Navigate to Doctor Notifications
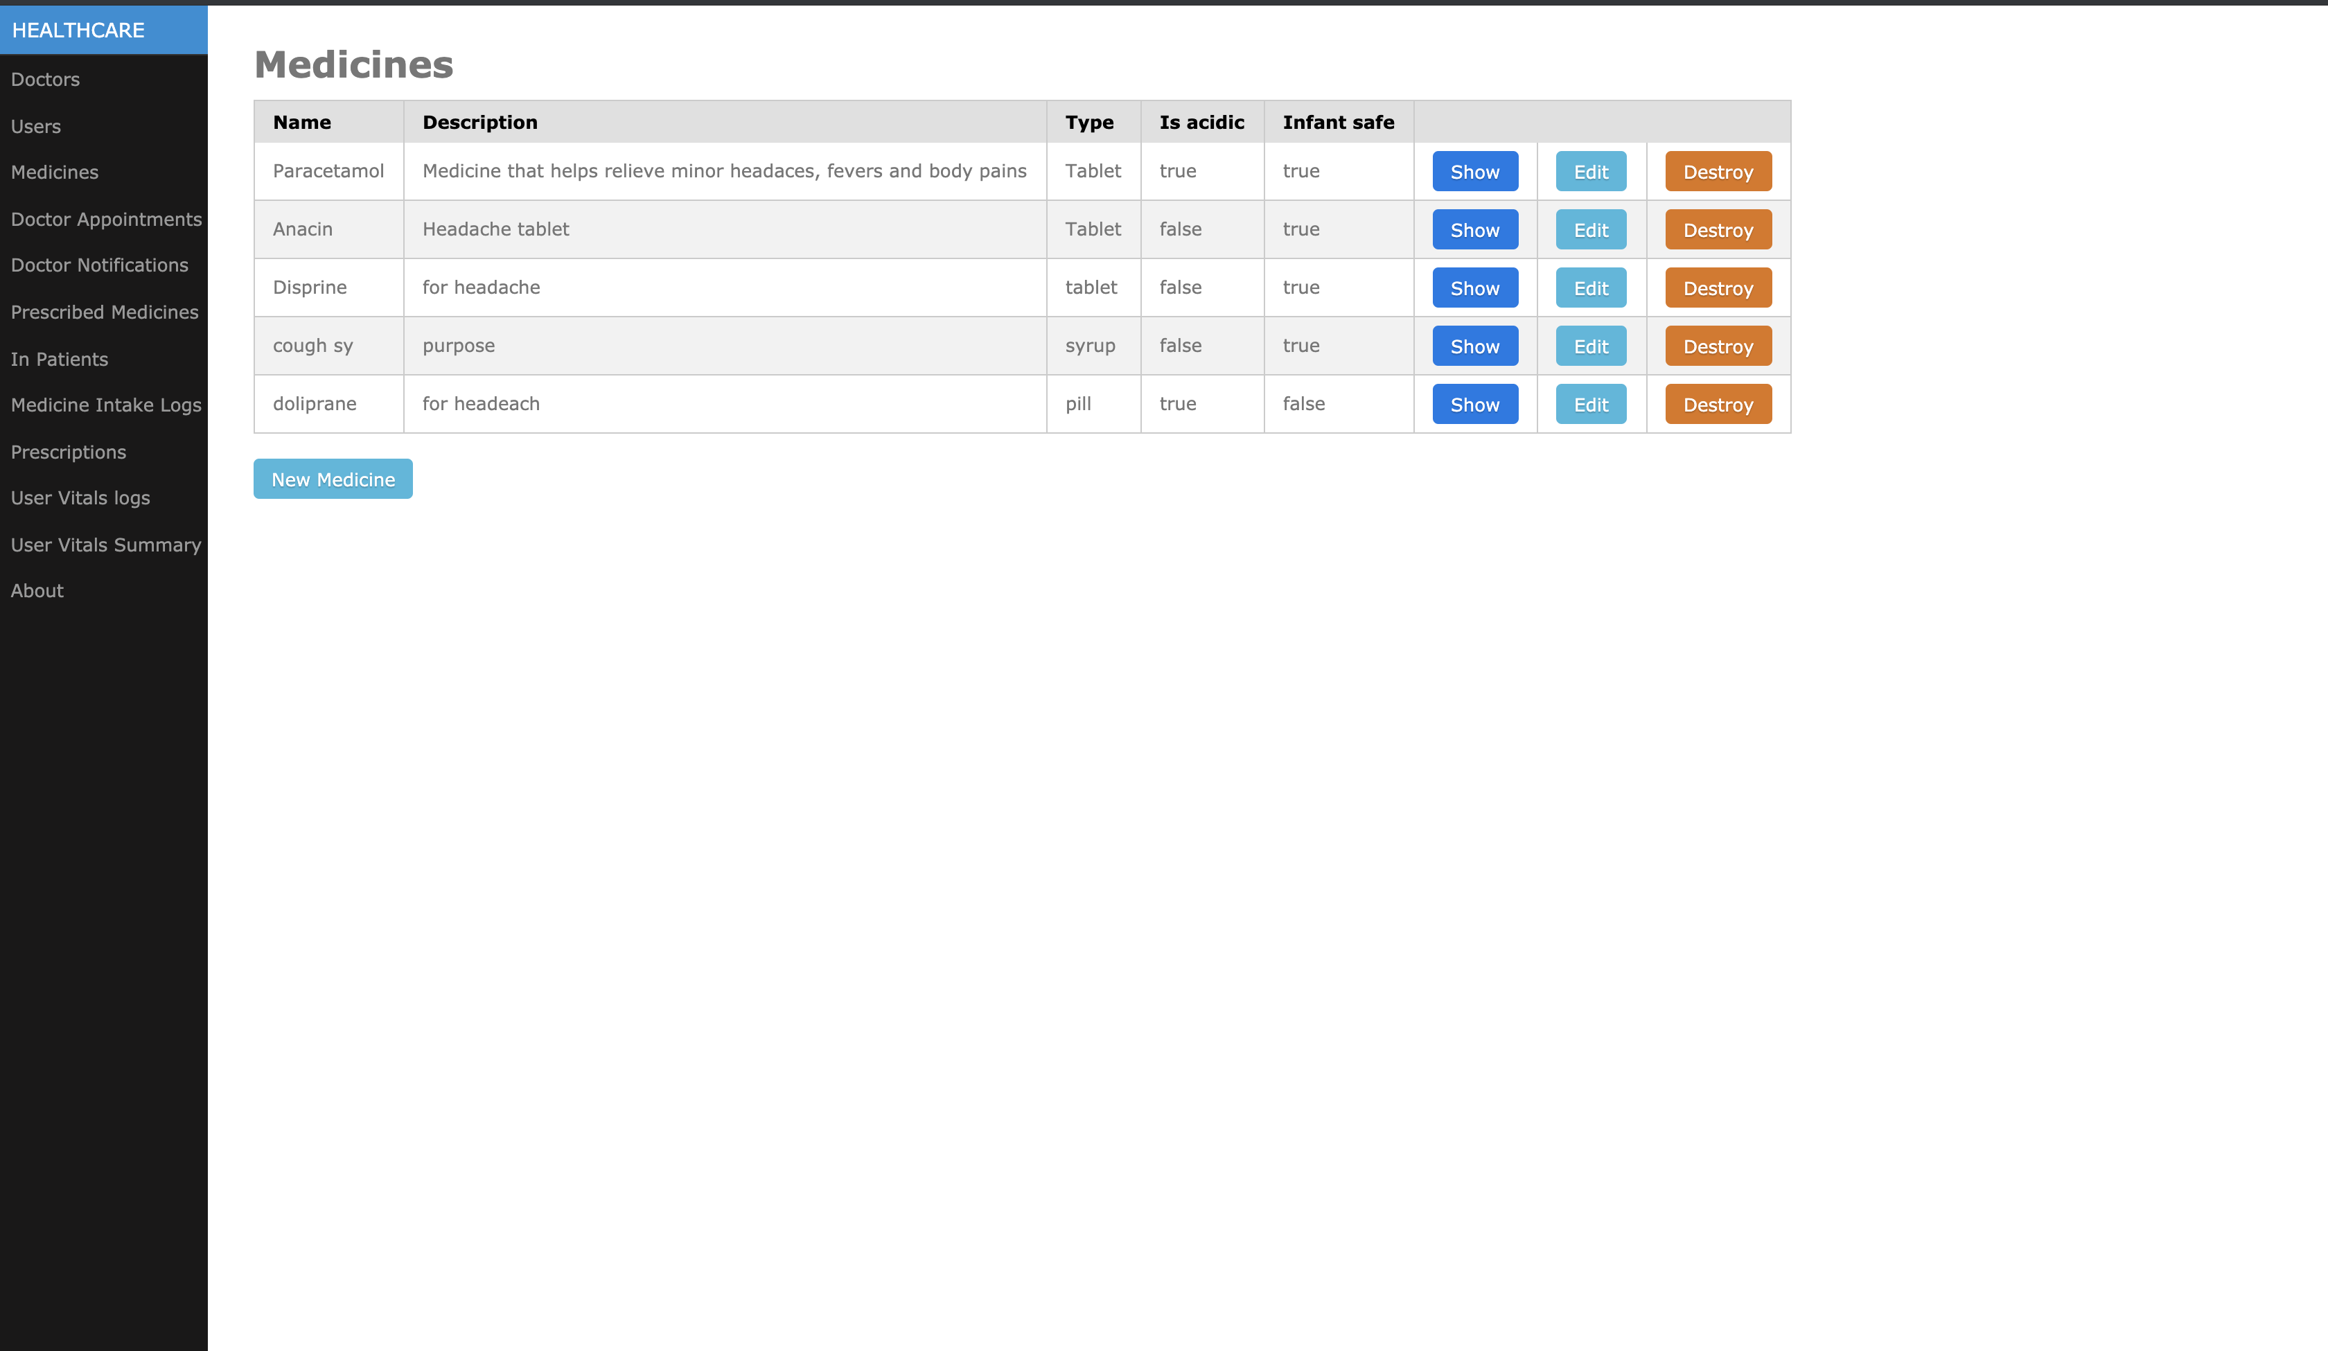Screen dimensions: 2328x1351 100,265
